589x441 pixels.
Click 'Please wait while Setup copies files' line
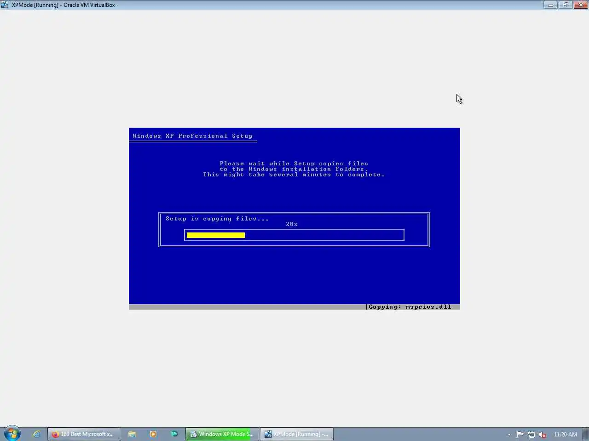click(x=294, y=164)
